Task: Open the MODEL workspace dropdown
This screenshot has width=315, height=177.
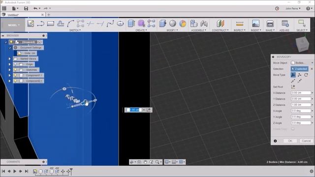Action: click(14, 25)
